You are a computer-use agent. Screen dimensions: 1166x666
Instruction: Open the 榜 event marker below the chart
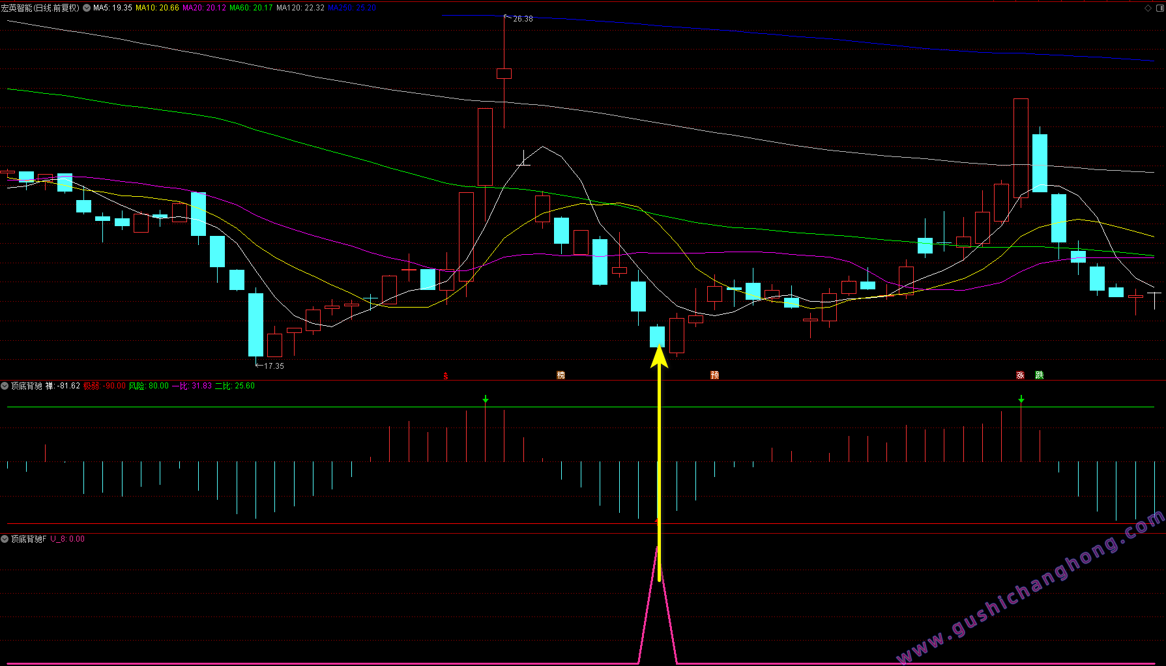(561, 375)
